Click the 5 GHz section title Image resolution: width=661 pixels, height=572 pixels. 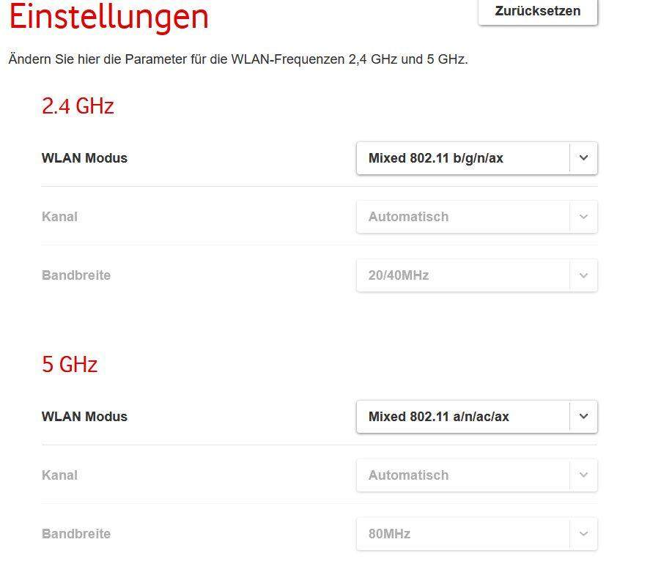[x=69, y=364]
